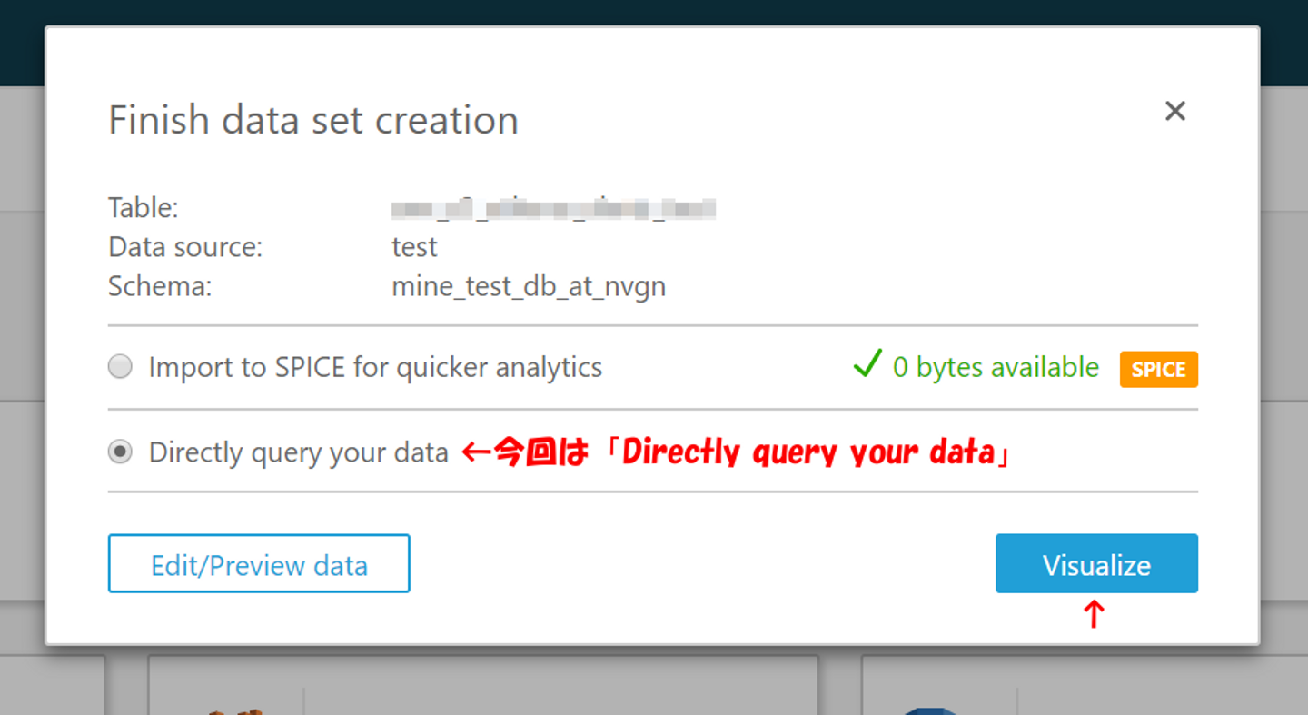Click the "Schema:" field label
1308x715 pixels.
(160, 286)
